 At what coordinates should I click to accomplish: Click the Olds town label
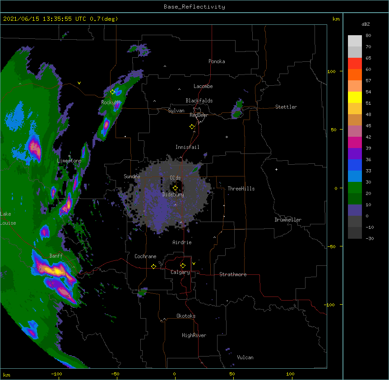point(175,178)
